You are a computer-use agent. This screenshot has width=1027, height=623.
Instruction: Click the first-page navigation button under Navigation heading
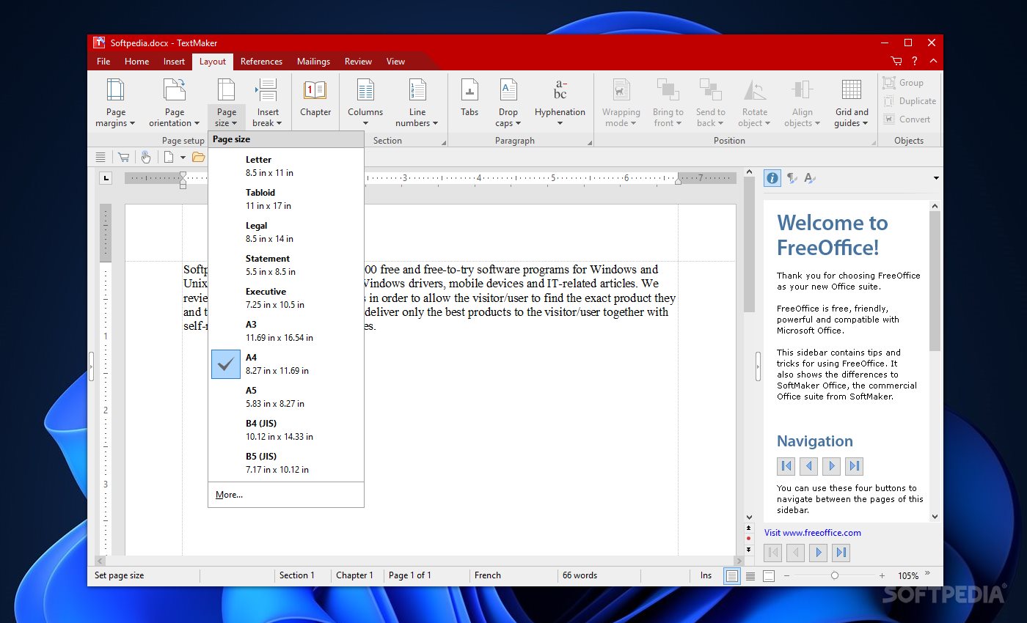pyautogui.click(x=786, y=465)
